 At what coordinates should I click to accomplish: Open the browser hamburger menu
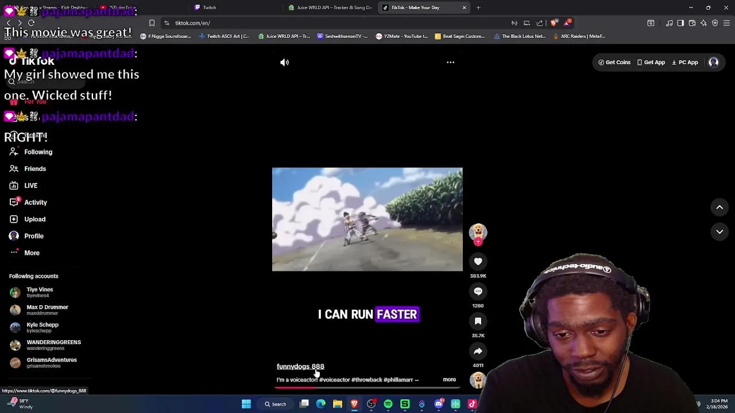point(726,23)
